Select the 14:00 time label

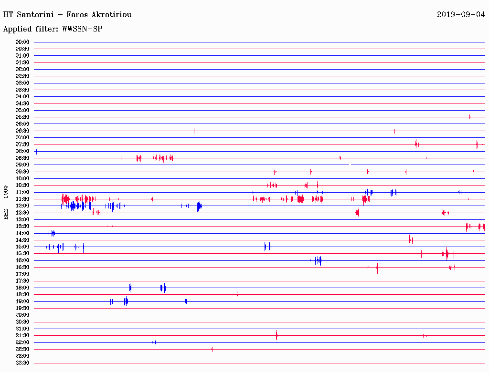pyautogui.click(x=22, y=233)
